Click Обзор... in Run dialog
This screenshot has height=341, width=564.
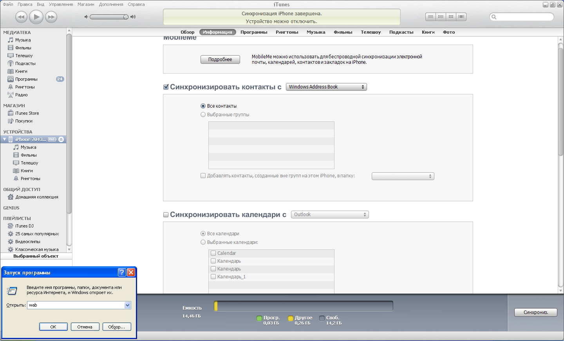click(117, 327)
